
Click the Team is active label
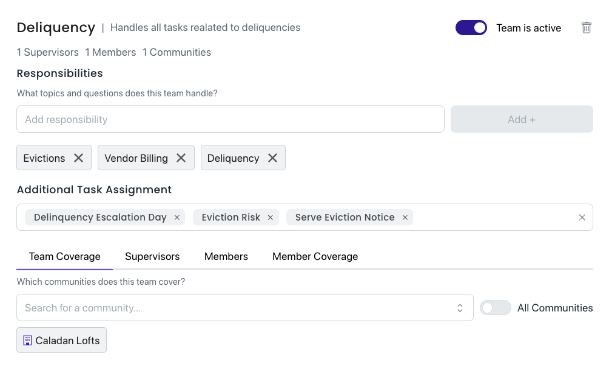528,28
